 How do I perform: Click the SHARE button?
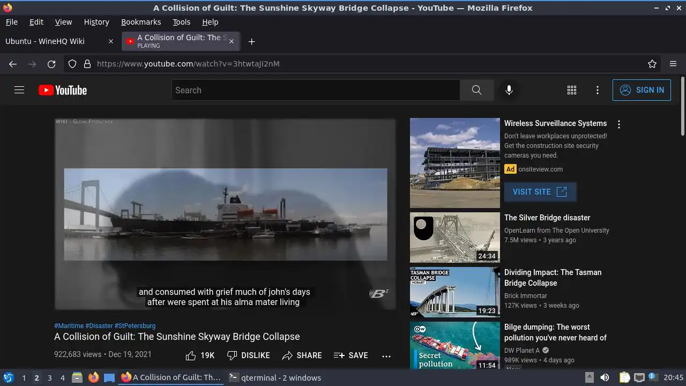[302, 355]
